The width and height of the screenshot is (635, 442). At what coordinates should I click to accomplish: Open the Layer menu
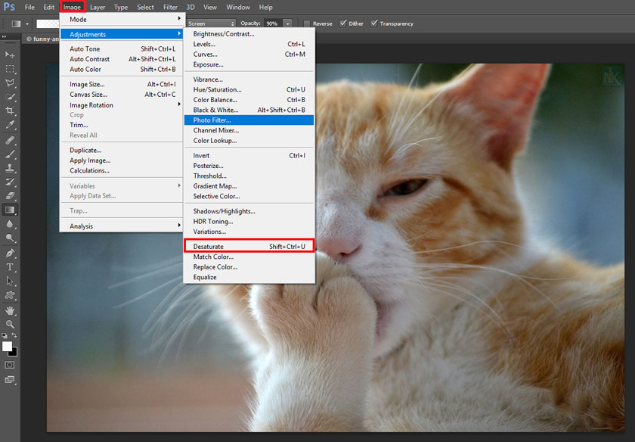point(98,8)
